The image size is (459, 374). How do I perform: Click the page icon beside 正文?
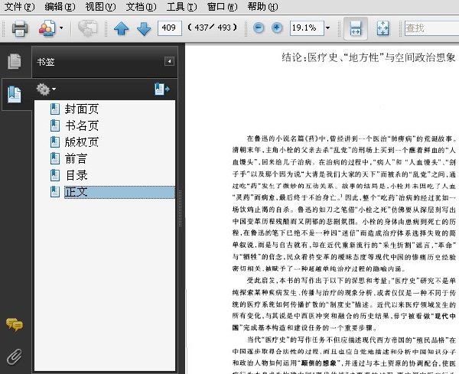55,192
